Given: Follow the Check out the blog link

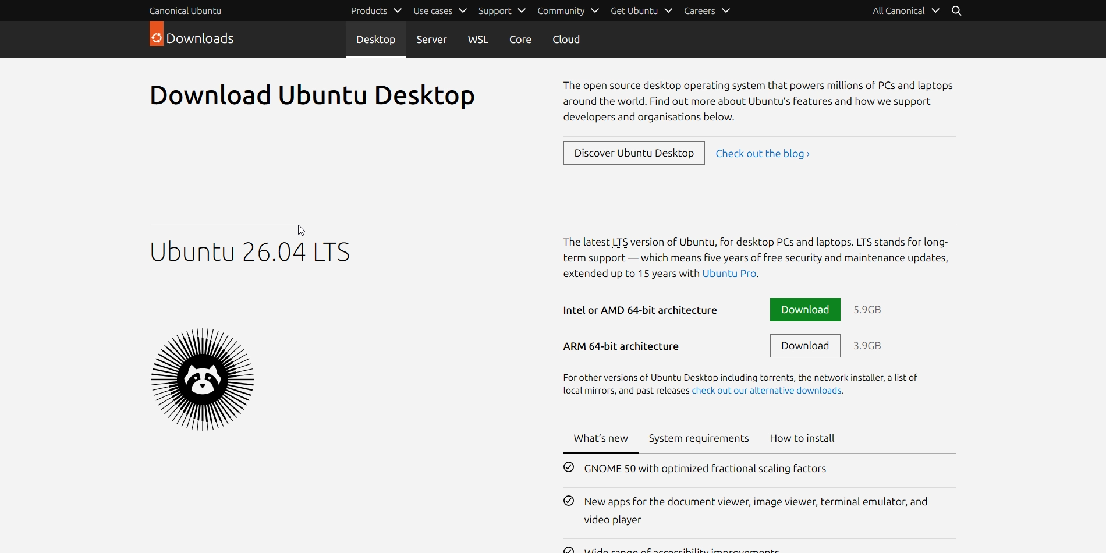Looking at the screenshot, I should pyautogui.click(x=763, y=154).
